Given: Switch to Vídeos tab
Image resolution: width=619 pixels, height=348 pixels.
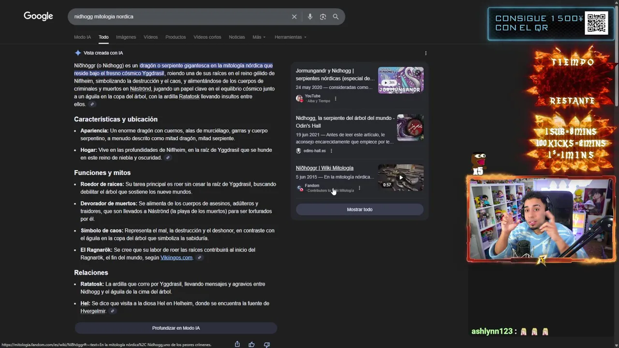Looking at the screenshot, I should tap(150, 37).
